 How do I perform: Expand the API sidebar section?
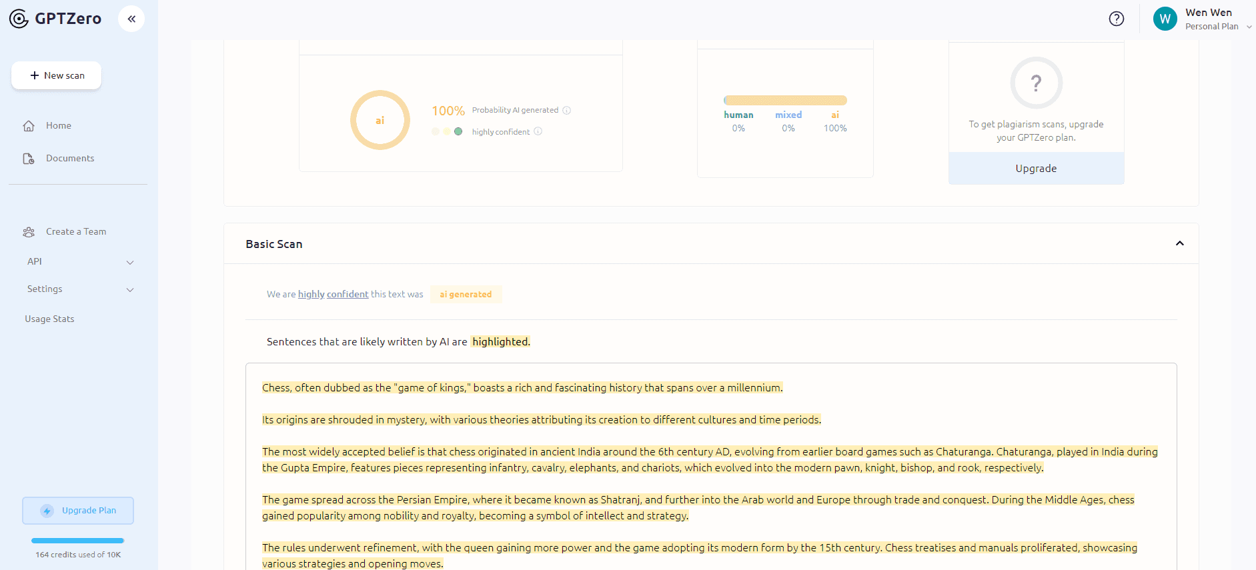(x=130, y=262)
